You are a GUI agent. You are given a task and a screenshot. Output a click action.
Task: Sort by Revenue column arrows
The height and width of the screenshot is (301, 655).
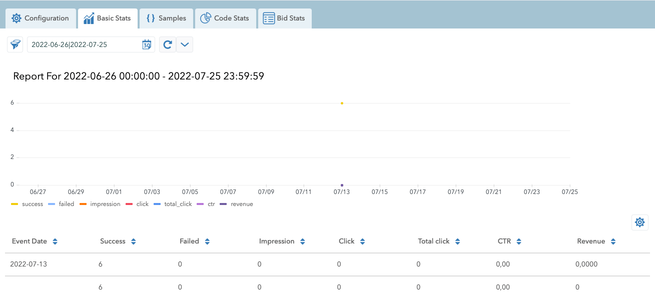[613, 241]
